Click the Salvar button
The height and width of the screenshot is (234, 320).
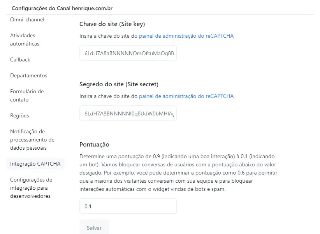(94, 227)
